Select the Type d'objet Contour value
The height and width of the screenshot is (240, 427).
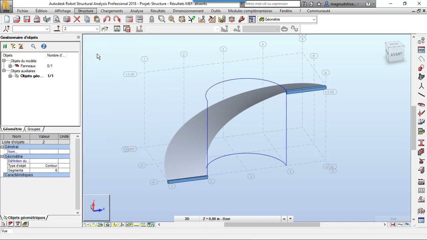[44, 166]
